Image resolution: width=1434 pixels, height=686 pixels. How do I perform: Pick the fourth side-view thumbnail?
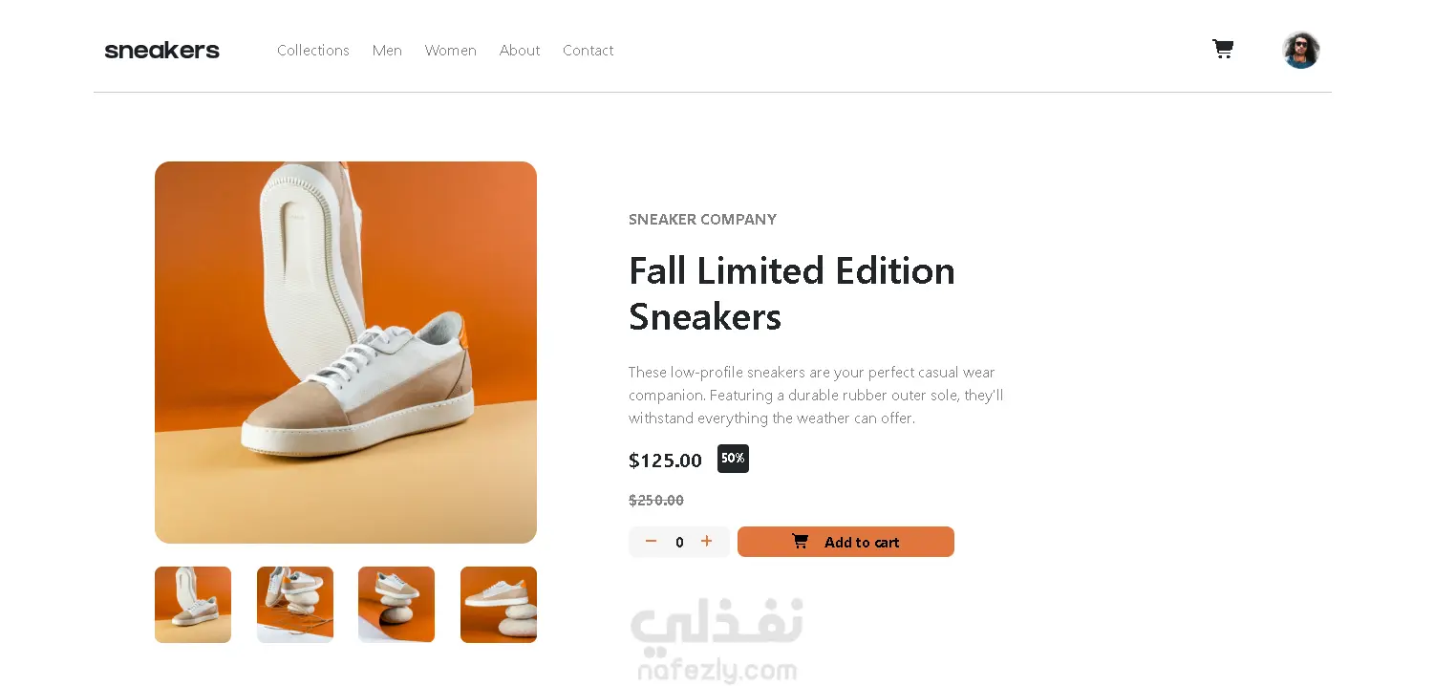pyautogui.click(x=499, y=605)
